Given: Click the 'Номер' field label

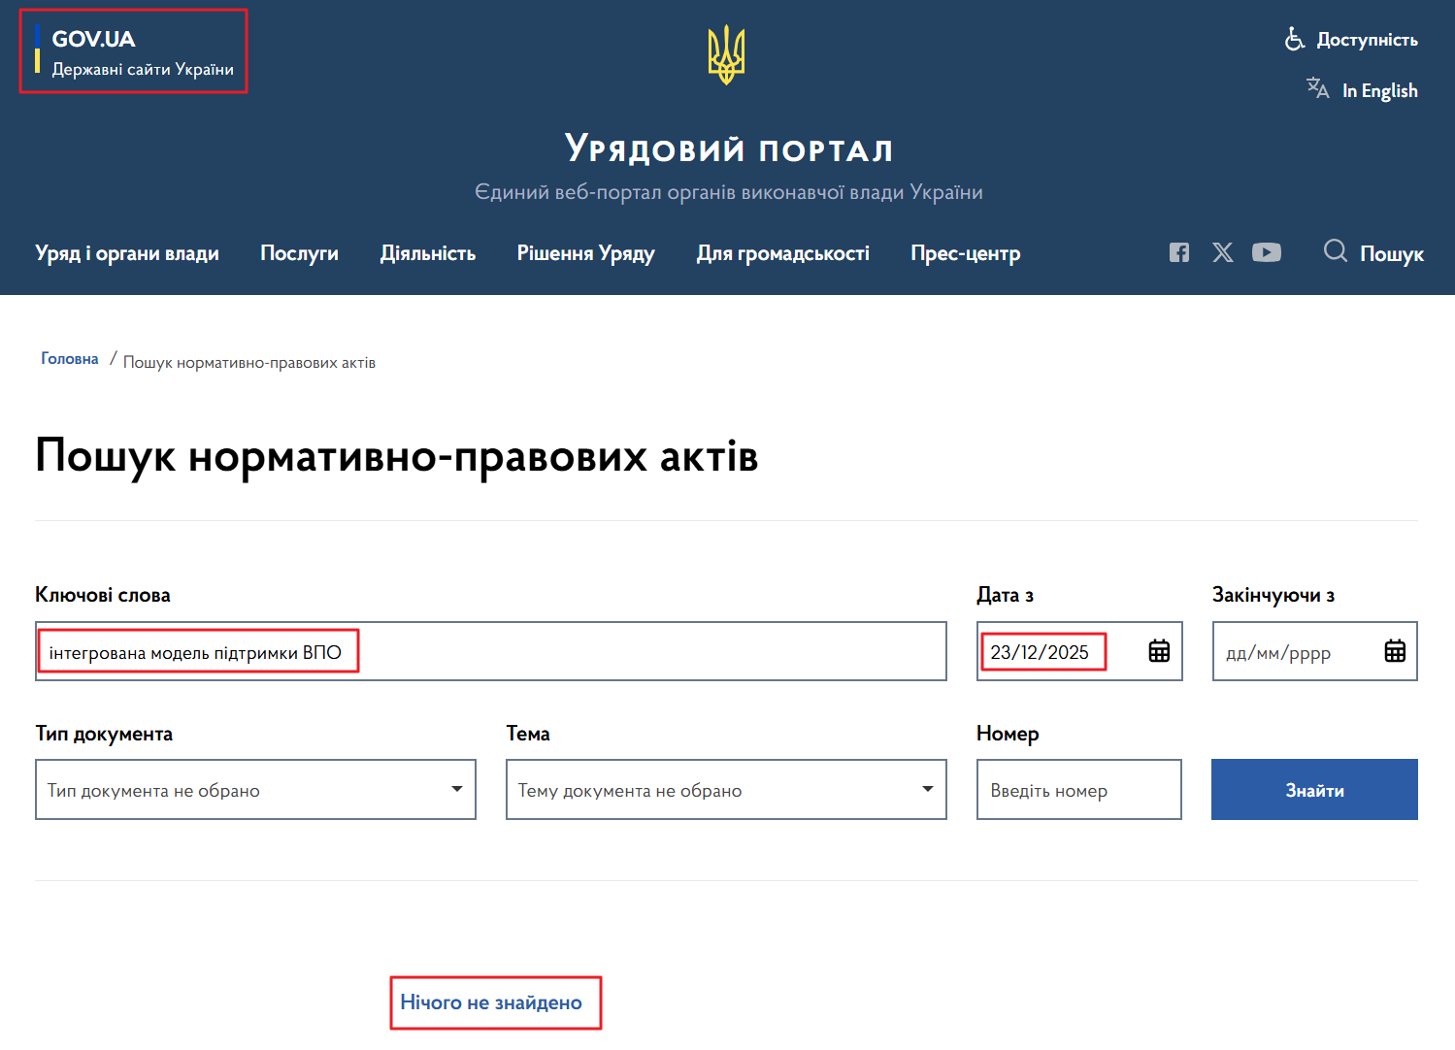Looking at the screenshot, I should pyautogui.click(x=1008, y=734).
